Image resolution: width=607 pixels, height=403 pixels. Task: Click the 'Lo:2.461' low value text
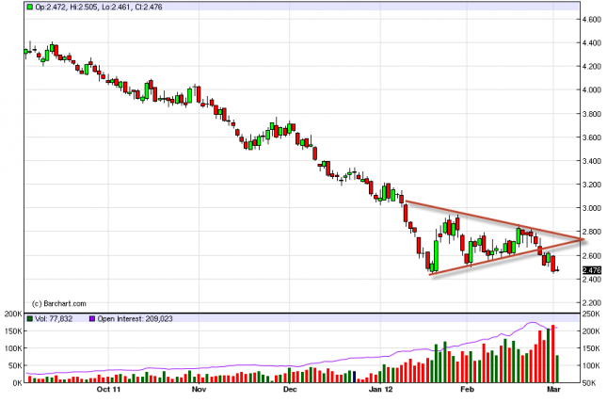click(116, 7)
